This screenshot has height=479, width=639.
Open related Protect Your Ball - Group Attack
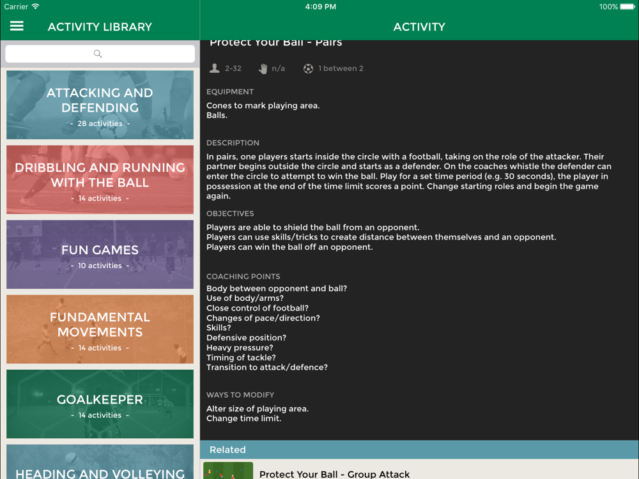[x=419, y=469]
